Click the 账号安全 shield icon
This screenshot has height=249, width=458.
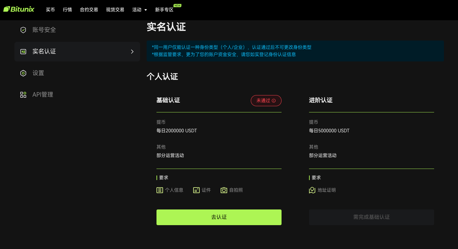[x=23, y=30]
